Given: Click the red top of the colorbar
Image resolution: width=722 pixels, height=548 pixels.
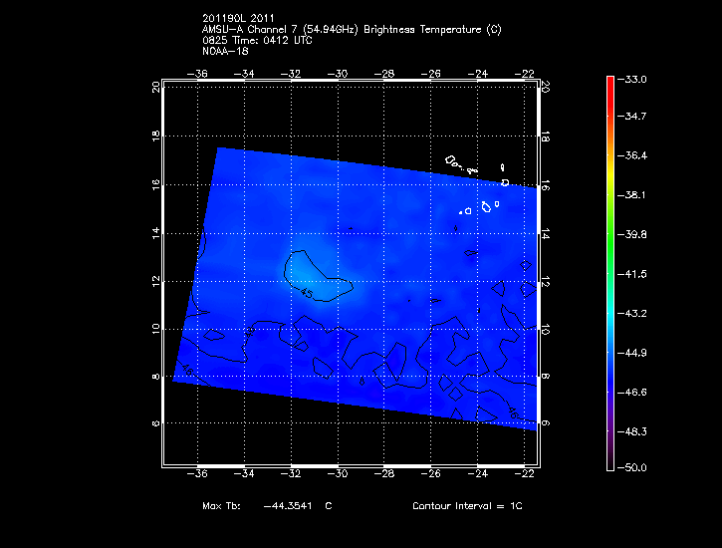Looking at the screenshot, I should (x=608, y=83).
